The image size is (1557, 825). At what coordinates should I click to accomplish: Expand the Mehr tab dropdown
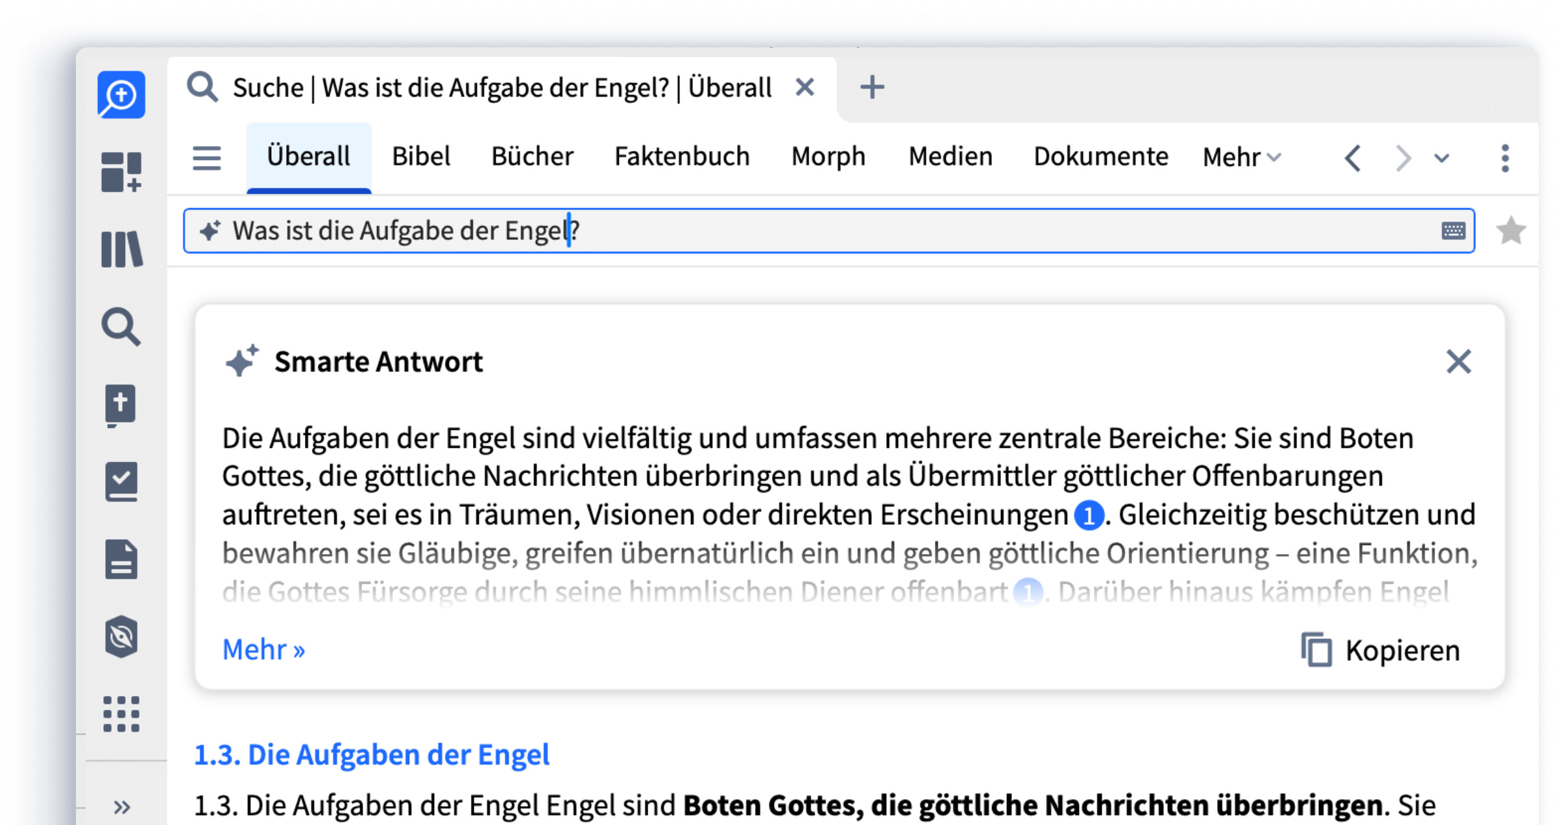(x=1242, y=157)
